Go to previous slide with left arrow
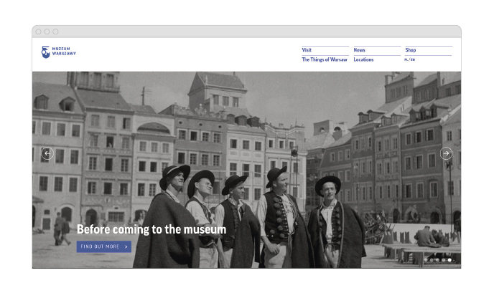494x293 pixels. pyautogui.click(x=47, y=153)
